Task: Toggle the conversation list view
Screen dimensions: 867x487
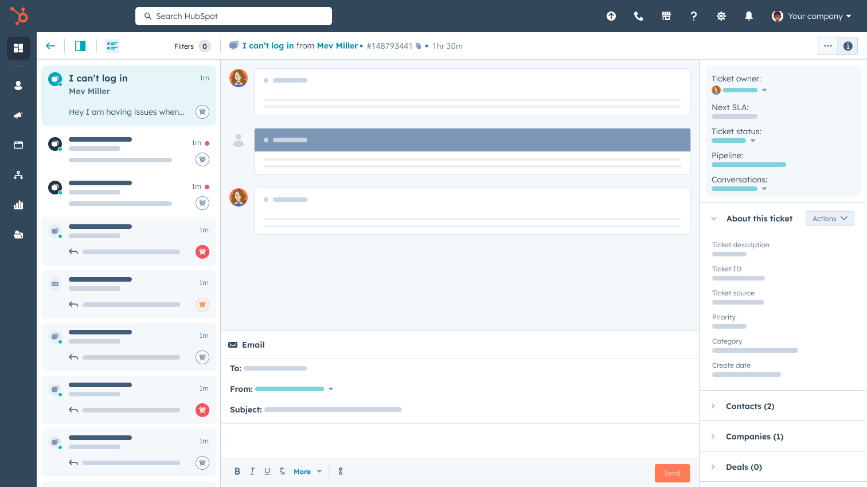Action: [112, 46]
